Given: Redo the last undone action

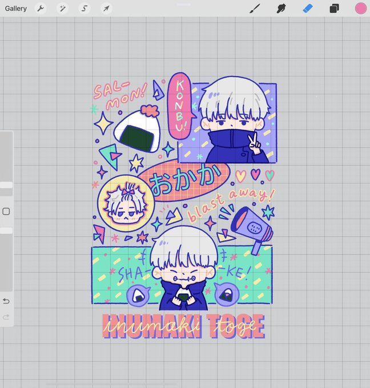Looking at the screenshot, I should 6,317.
